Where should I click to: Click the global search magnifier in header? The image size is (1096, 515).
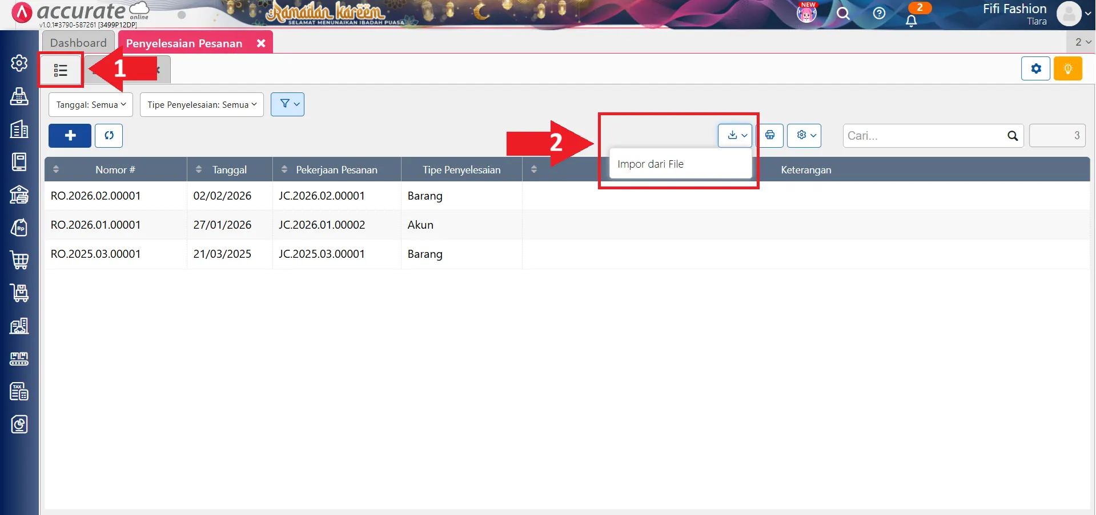[843, 13]
